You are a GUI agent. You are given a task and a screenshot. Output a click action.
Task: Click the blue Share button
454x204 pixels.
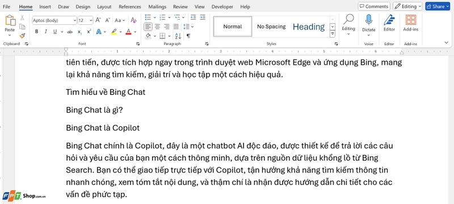point(438,6)
